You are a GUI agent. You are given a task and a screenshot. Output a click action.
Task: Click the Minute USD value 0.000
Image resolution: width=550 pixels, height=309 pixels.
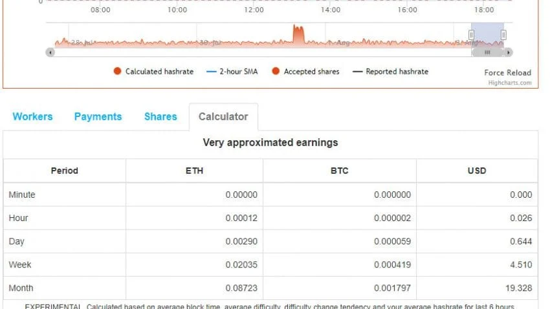click(521, 195)
